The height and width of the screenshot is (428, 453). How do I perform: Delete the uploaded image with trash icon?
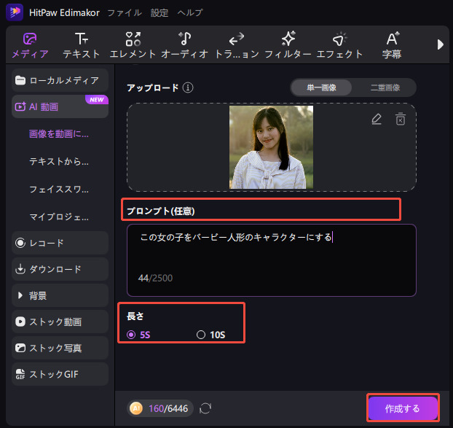(x=401, y=119)
